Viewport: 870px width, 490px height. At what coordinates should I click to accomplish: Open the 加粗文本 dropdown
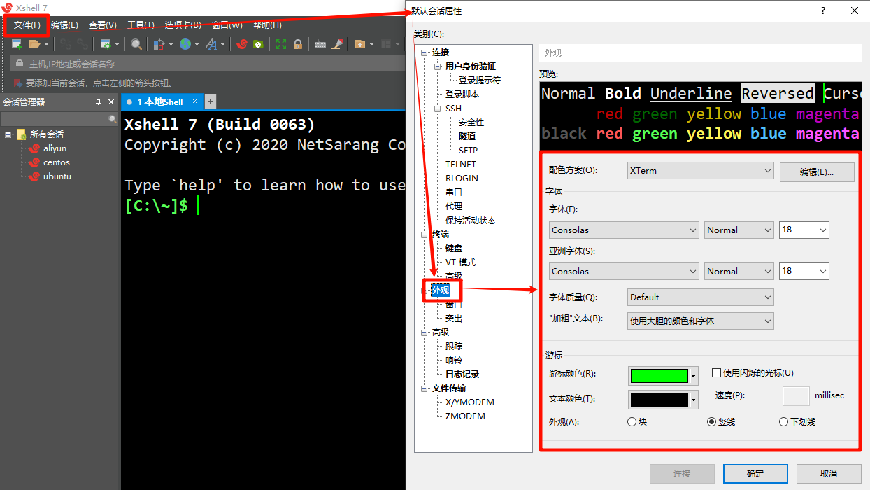(700, 321)
